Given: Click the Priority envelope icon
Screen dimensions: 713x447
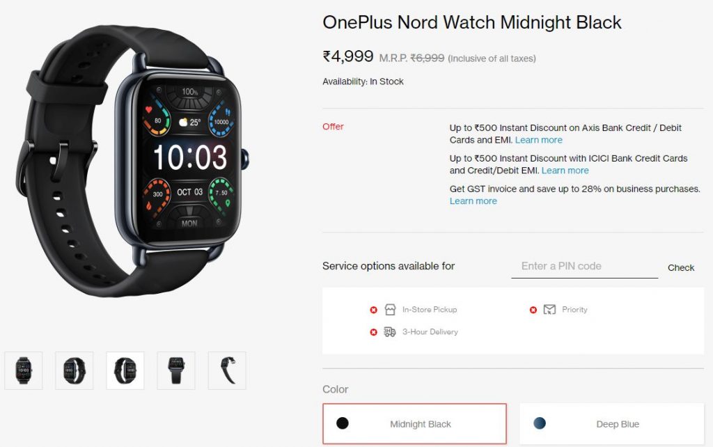Looking at the screenshot, I should pos(549,310).
